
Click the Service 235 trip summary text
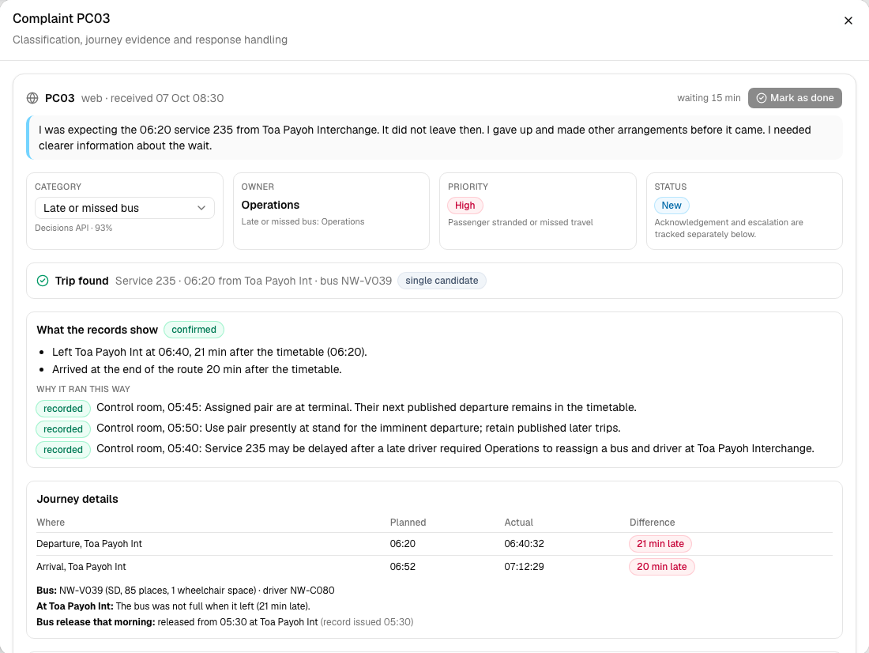(x=254, y=281)
